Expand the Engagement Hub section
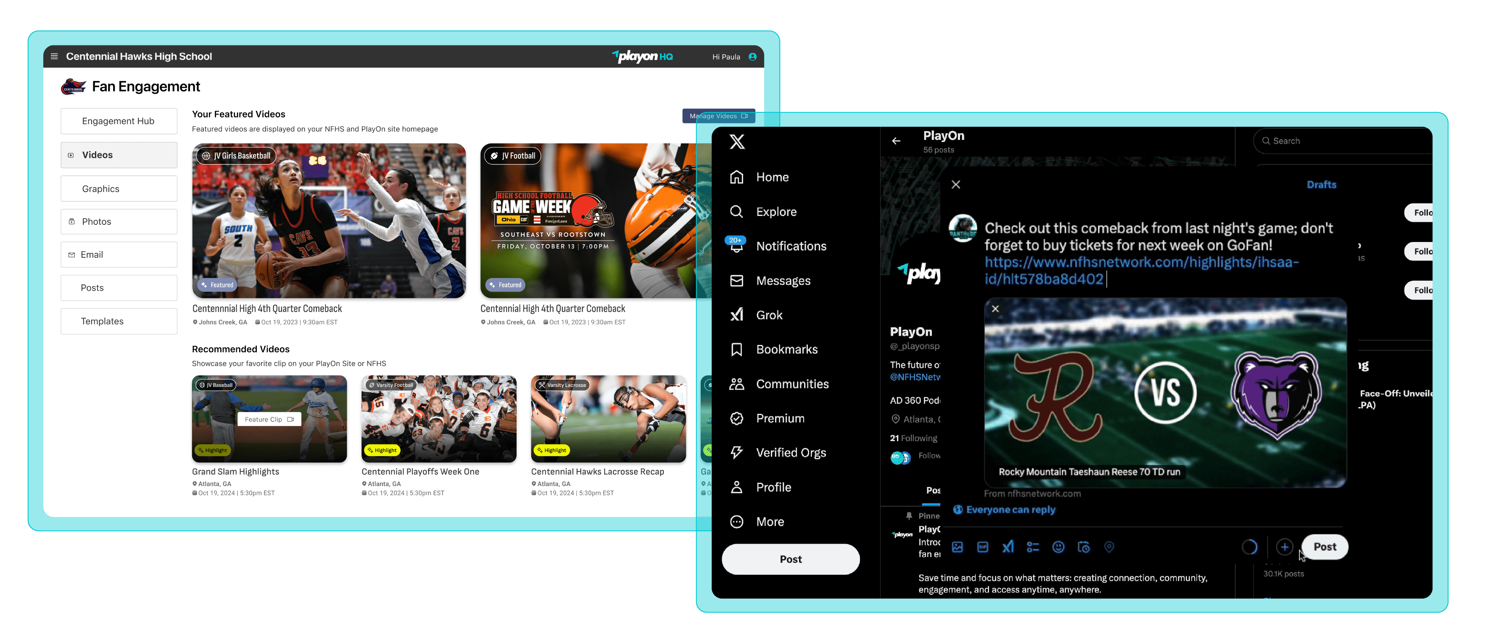Screen dimensions: 1485x639 pyautogui.click(x=119, y=120)
